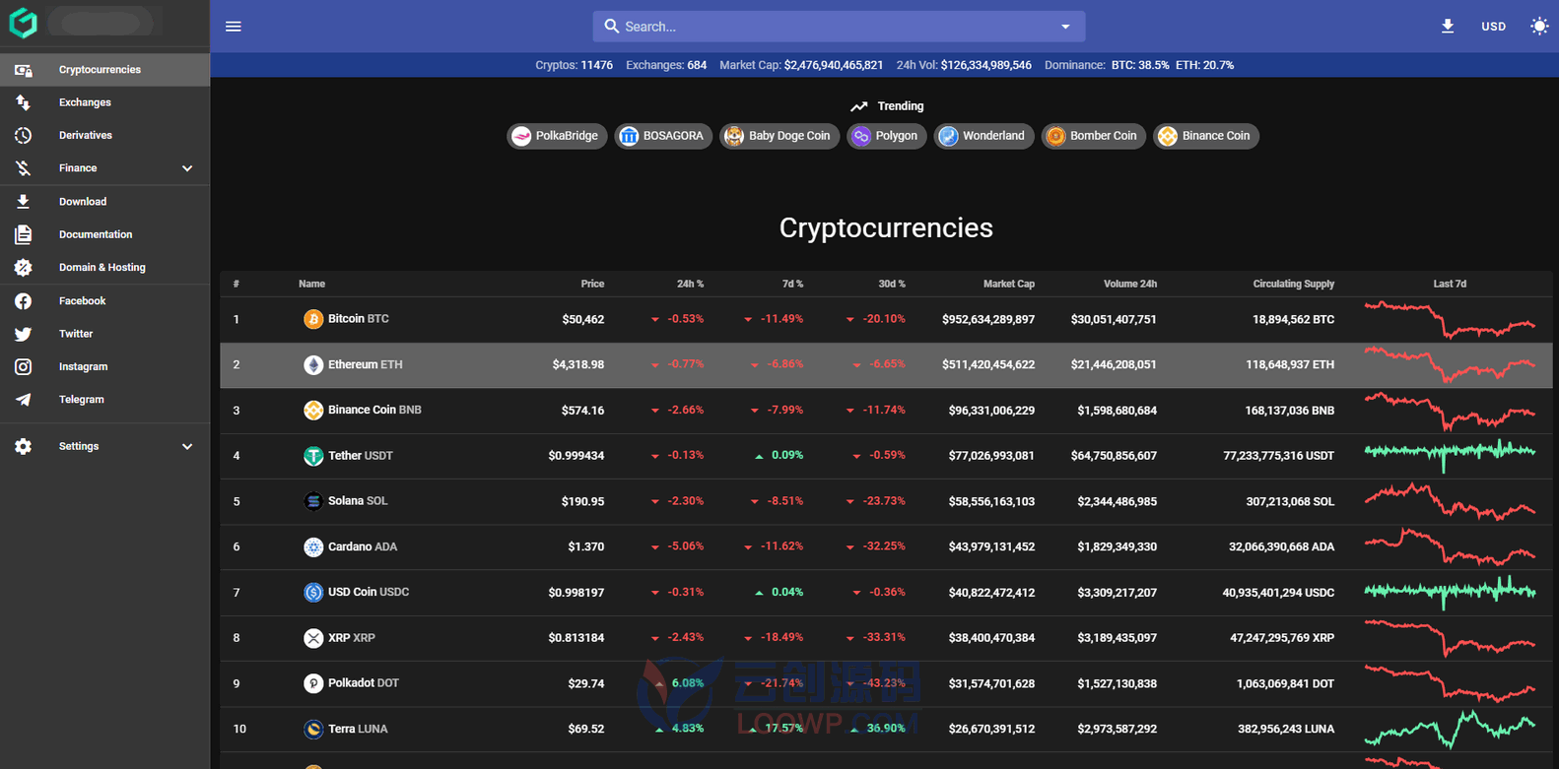This screenshot has height=769, width=1559.
Task: Sort by Market Cap column header
Action: 1008,284
